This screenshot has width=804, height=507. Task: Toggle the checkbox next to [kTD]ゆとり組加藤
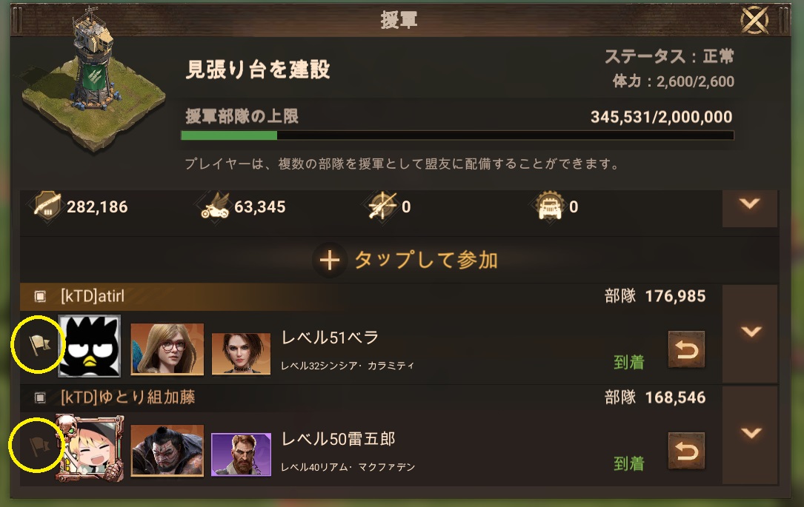click(x=40, y=397)
